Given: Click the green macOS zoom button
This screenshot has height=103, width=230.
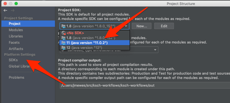Looking at the screenshot, I should coord(16,4).
